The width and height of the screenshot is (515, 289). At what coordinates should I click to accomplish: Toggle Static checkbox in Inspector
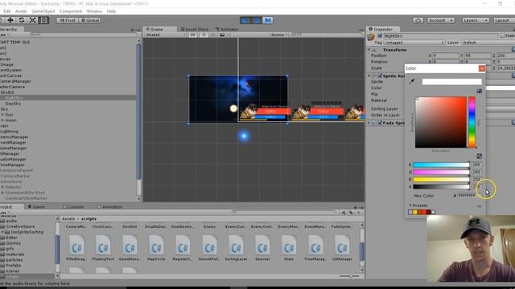tap(502, 35)
